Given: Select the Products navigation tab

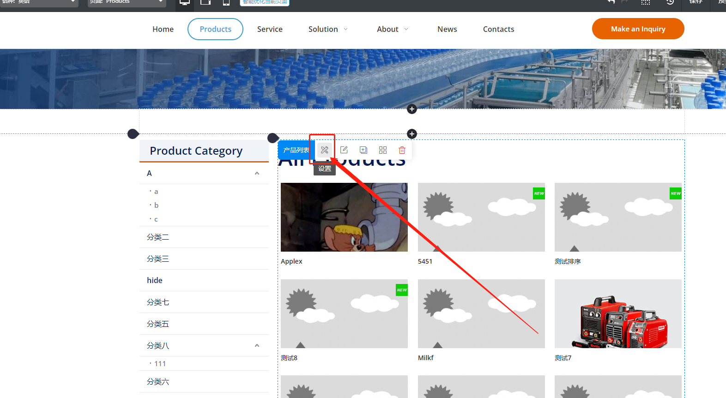Looking at the screenshot, I should [x=215, y=29].
